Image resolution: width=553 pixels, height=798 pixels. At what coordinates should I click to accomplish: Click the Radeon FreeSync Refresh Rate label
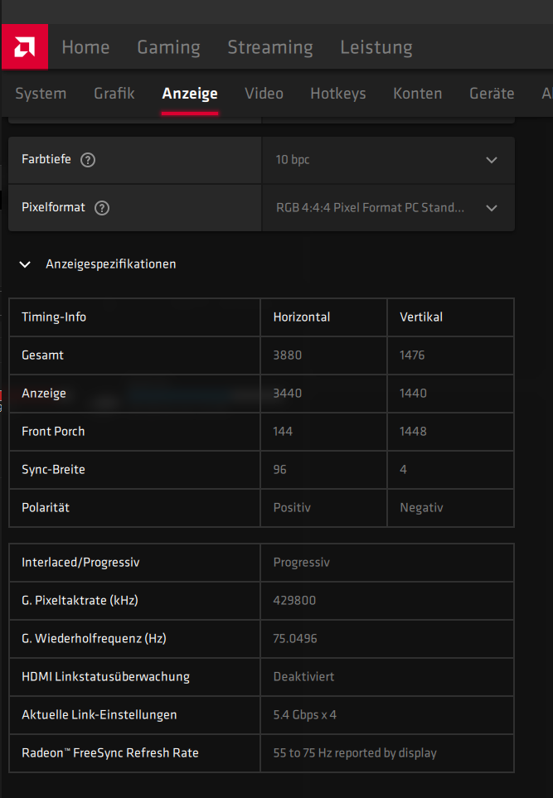coord(110,753)
